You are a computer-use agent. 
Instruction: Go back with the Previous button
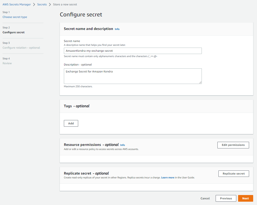tap(226, 198)
